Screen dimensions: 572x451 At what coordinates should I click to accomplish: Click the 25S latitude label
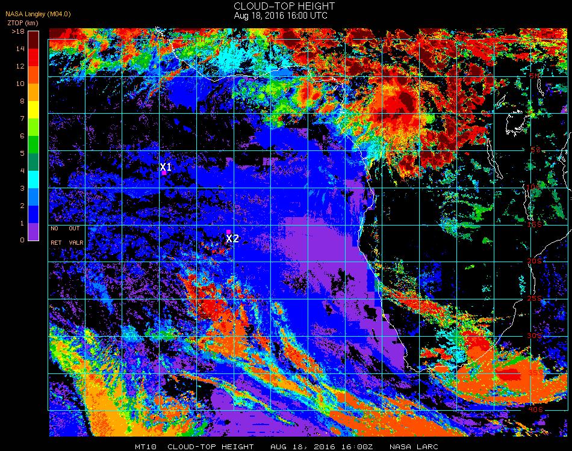point(535,298)
